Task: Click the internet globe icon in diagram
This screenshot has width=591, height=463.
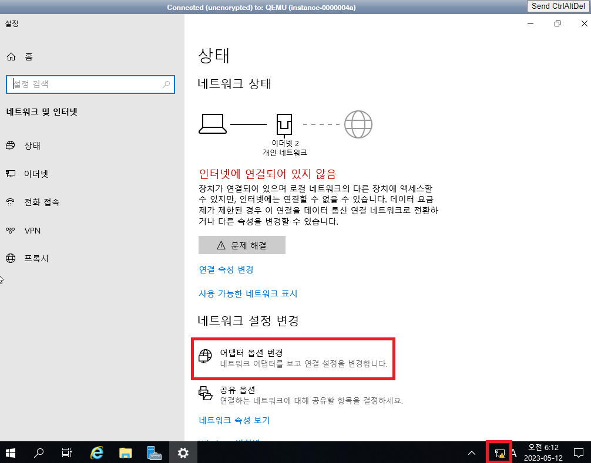Action: [x=358, y=124]
